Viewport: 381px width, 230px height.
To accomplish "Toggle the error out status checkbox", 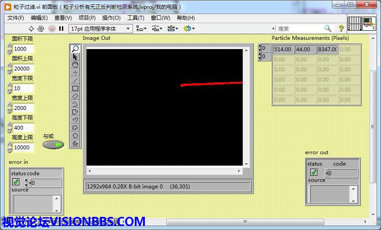I will pyautogui.click(x=313, y=173).
